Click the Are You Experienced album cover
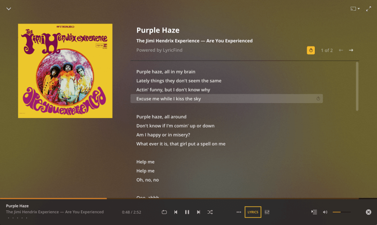The image size is (377, 225). coord(65,71)
